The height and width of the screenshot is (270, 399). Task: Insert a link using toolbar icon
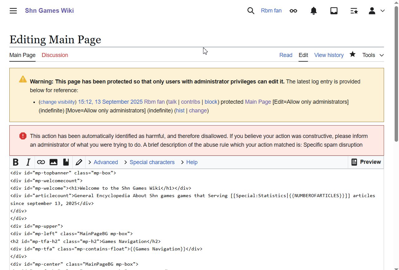pyautogui.click(x=41, y=162)
